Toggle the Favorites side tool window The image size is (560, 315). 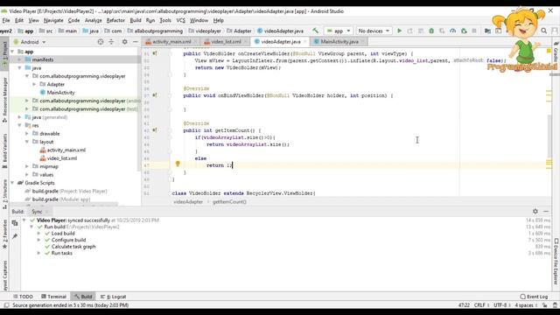(x=4, y=234)
